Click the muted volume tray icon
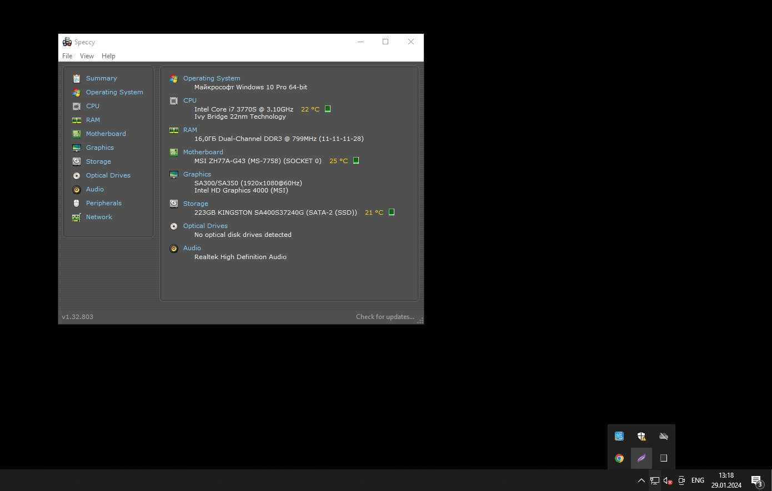Viewport: 772px width, 491px height. [668, 480]
